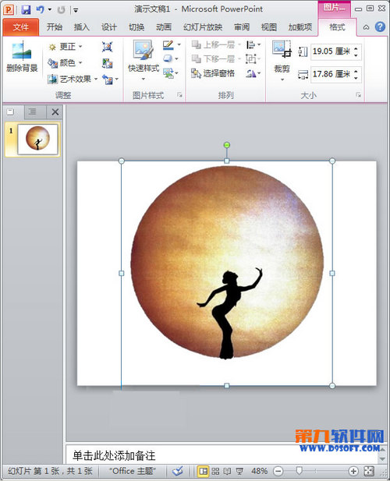Start Slide Show from status bar icon
Viewport: 390px width, 481px height.
[239, 471]
